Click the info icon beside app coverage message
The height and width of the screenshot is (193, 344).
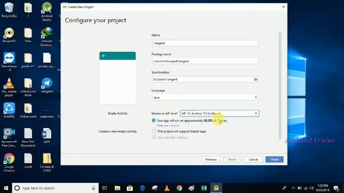click(x=154, y=120)
